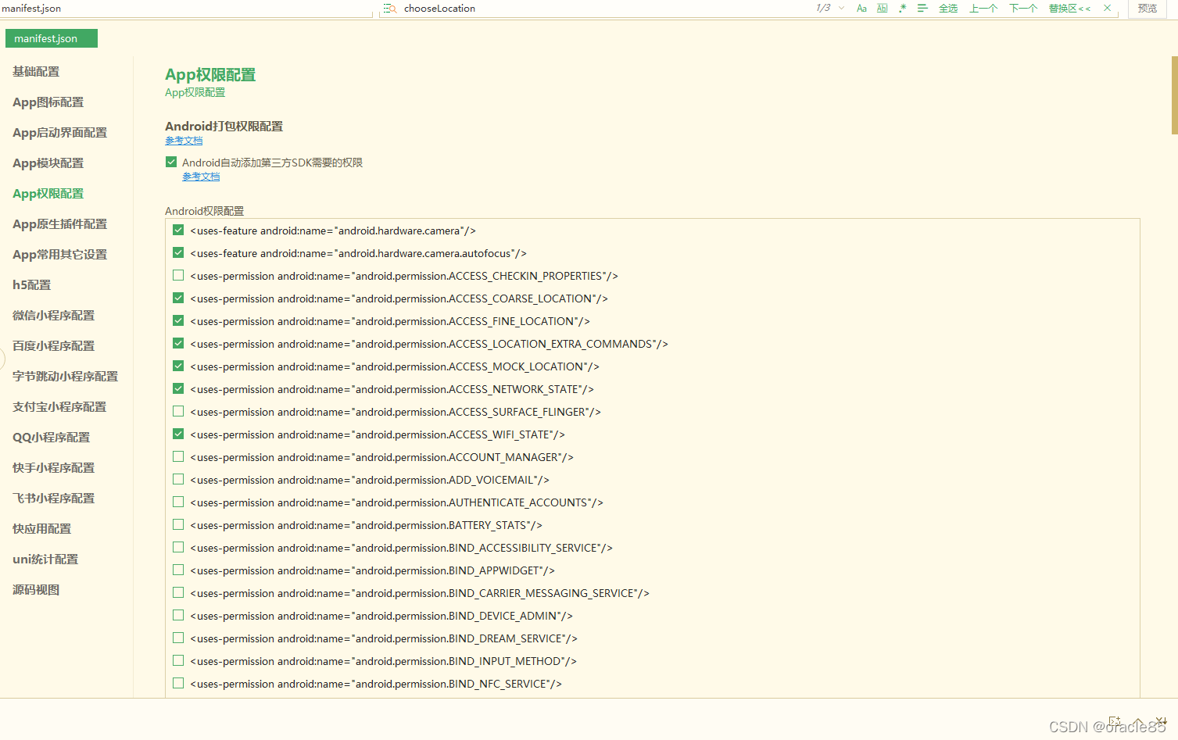Close the find bar with X
Screen dimensions: 1178x740
[x=1107, y=9]
